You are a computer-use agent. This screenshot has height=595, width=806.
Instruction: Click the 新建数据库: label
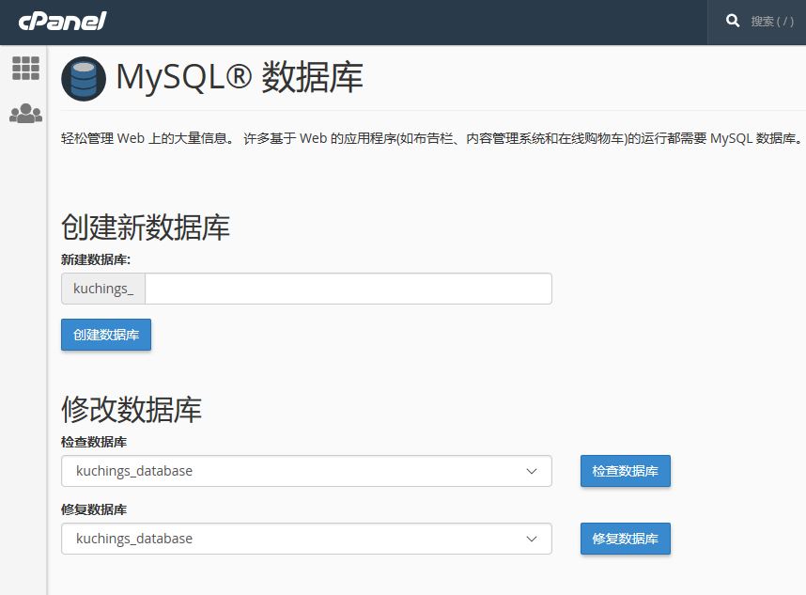96,259
